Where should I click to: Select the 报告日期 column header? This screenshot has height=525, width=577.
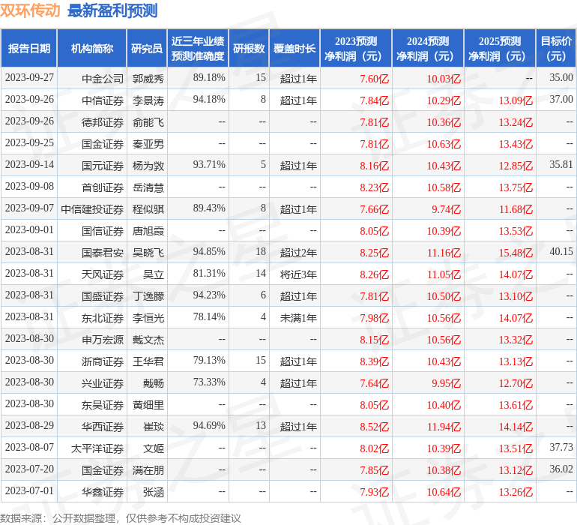click(x=29, y=48)
